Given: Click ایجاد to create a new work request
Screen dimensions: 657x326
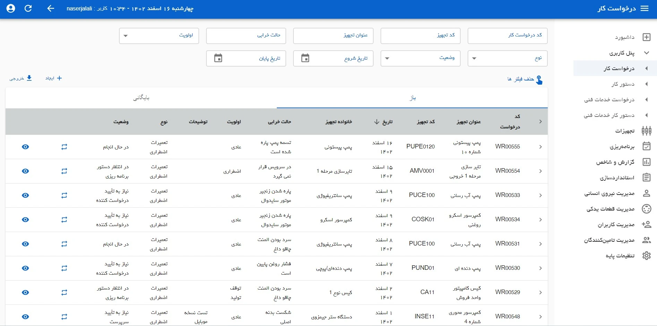Looking at the screenshot, I should pyautogui.click(x=52, y=78).
